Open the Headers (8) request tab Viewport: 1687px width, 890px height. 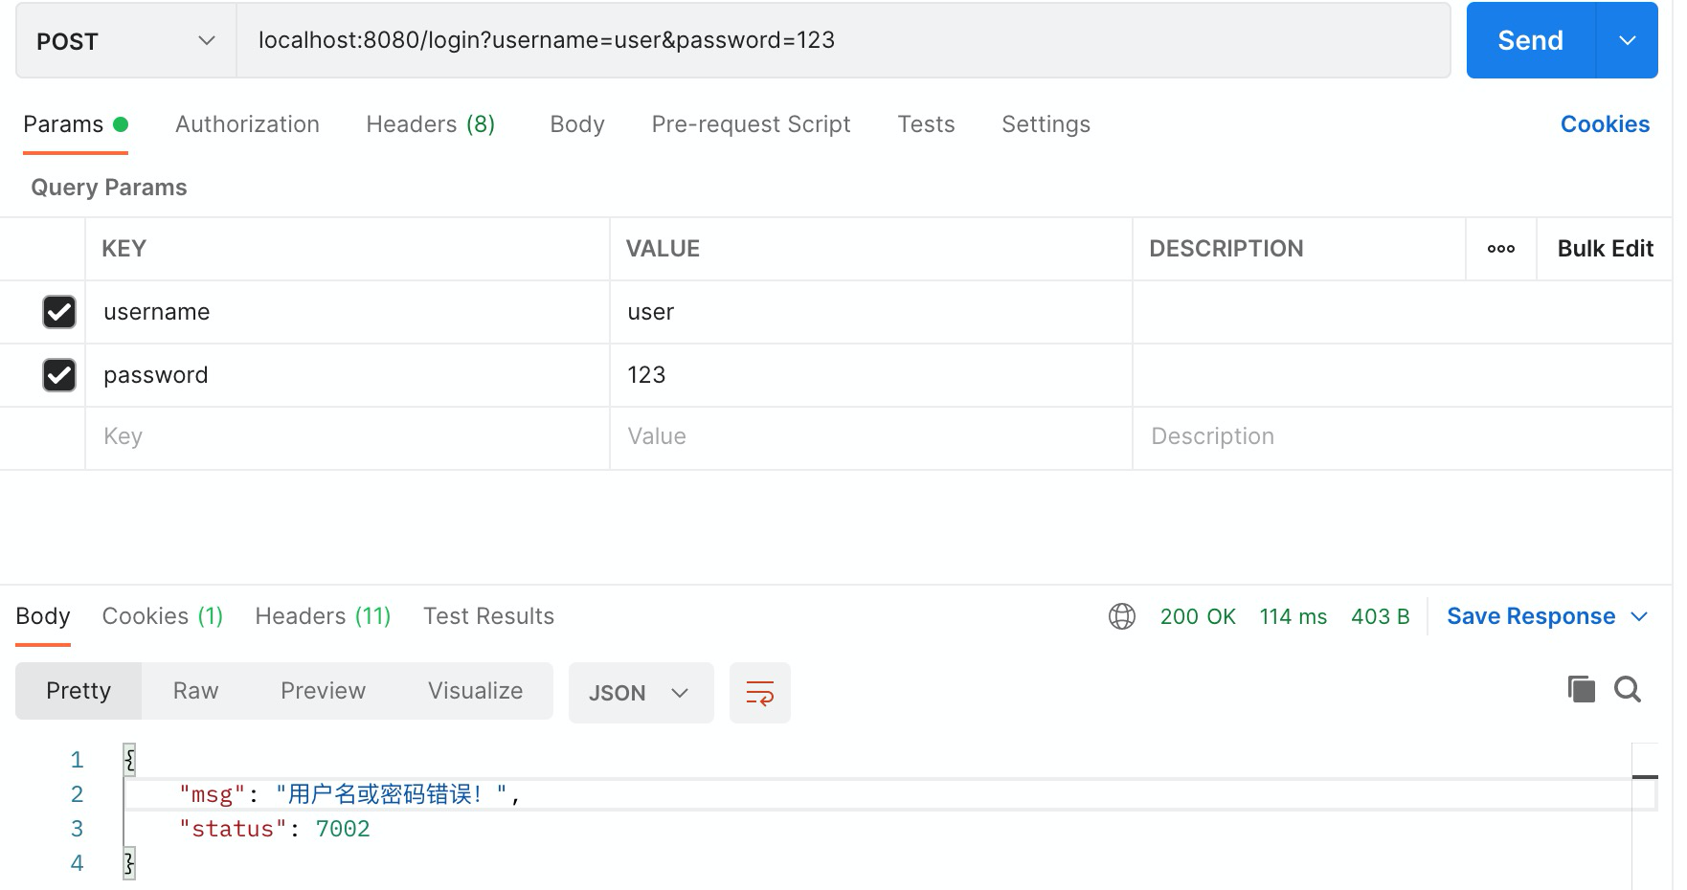point(429,124)
